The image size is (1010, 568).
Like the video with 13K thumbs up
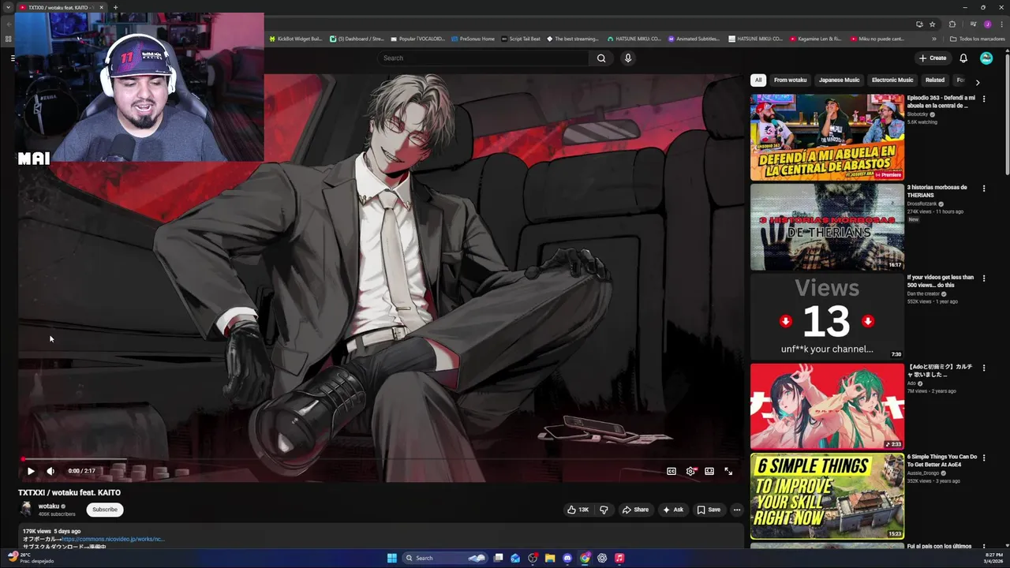coord(578,510)
